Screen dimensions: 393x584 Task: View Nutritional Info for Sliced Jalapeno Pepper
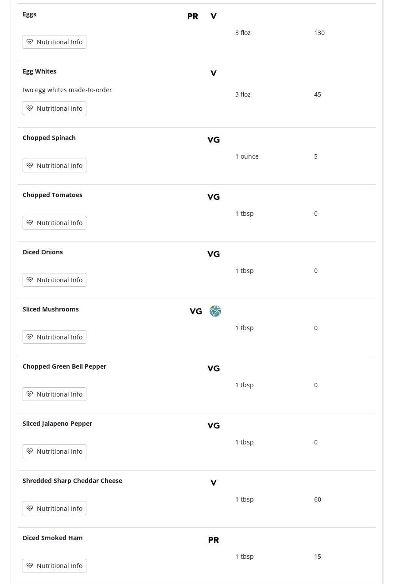click(x=54, y=452)
